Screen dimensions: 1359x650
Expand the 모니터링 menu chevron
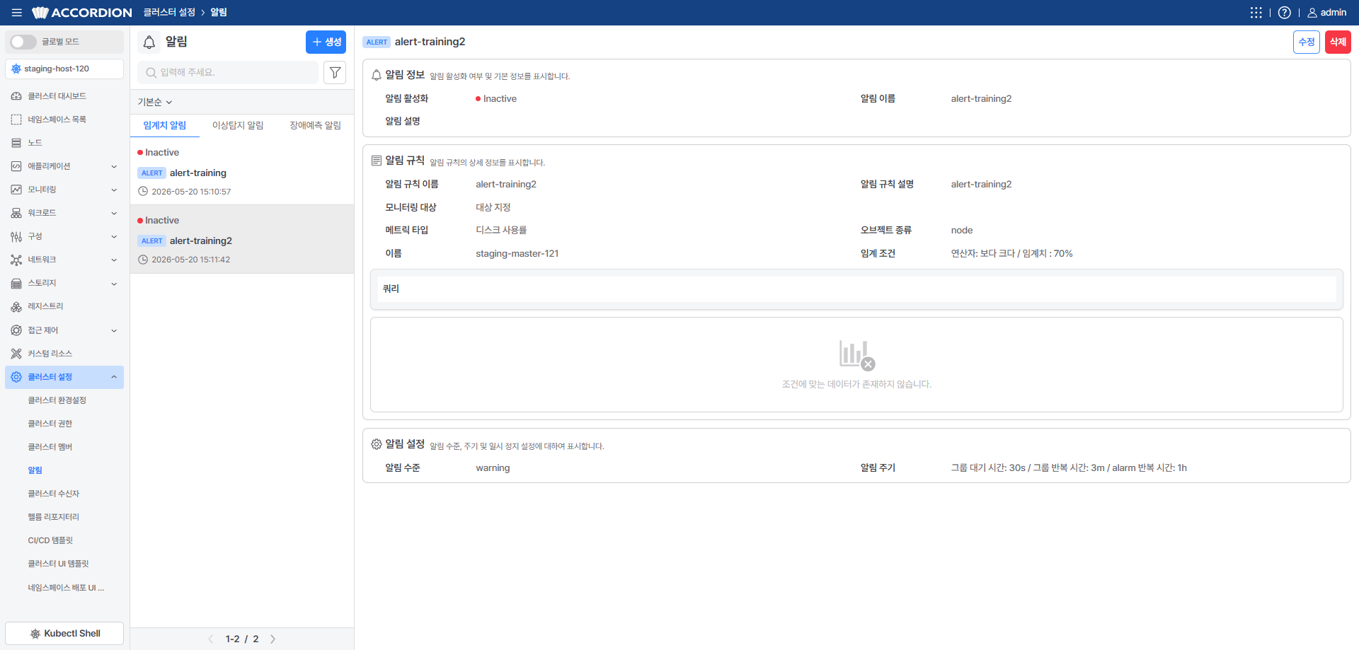click(114, 190)
